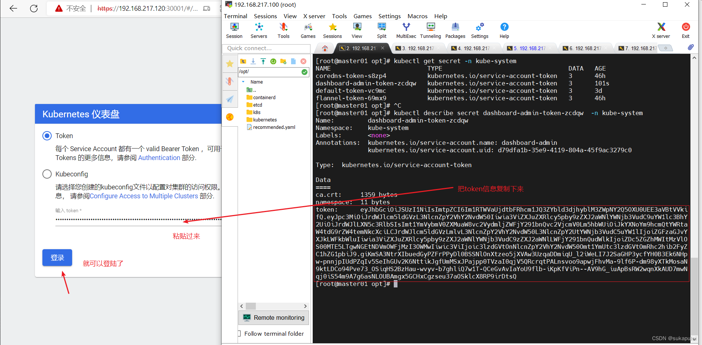702x345 pixels.
Task: Click the View toolbar icon
Action: coord(357,30)
